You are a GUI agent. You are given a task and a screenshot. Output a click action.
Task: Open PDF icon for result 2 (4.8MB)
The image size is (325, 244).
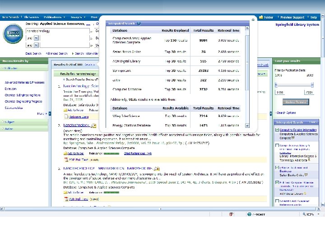[66, 160]
